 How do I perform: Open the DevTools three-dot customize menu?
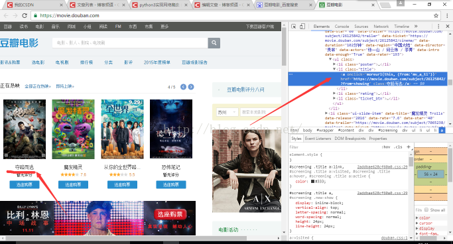tap(438, 27)
